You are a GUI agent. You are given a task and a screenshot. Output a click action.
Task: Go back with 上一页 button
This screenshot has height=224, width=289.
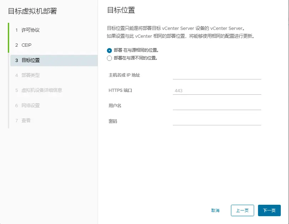pyautogui.click(x=242, y=210)
